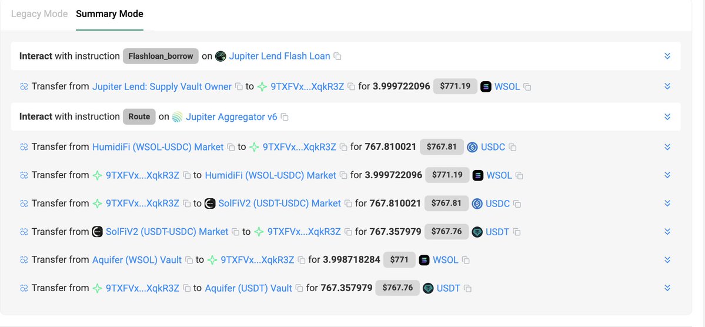Expand the Flashloan_borrow instruction row
This screenshot has width=705, height=327.
click(667, 56)
